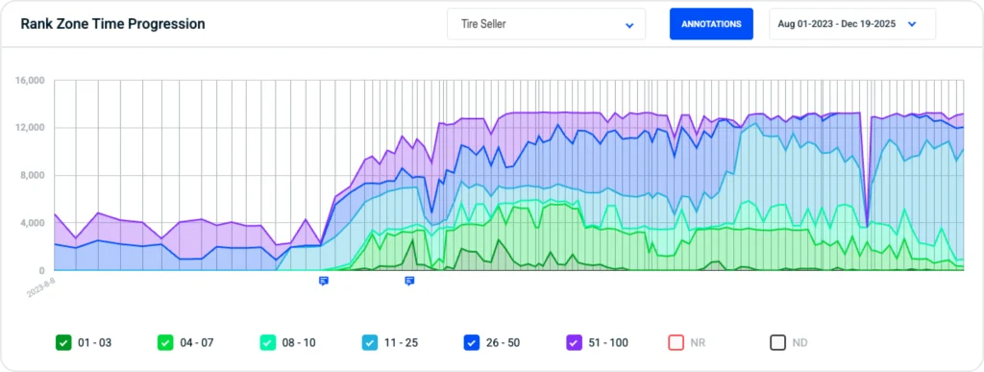Open the date range dropdown Aug 01-2023 - Dec 19-2025

(x=852, y=24)
